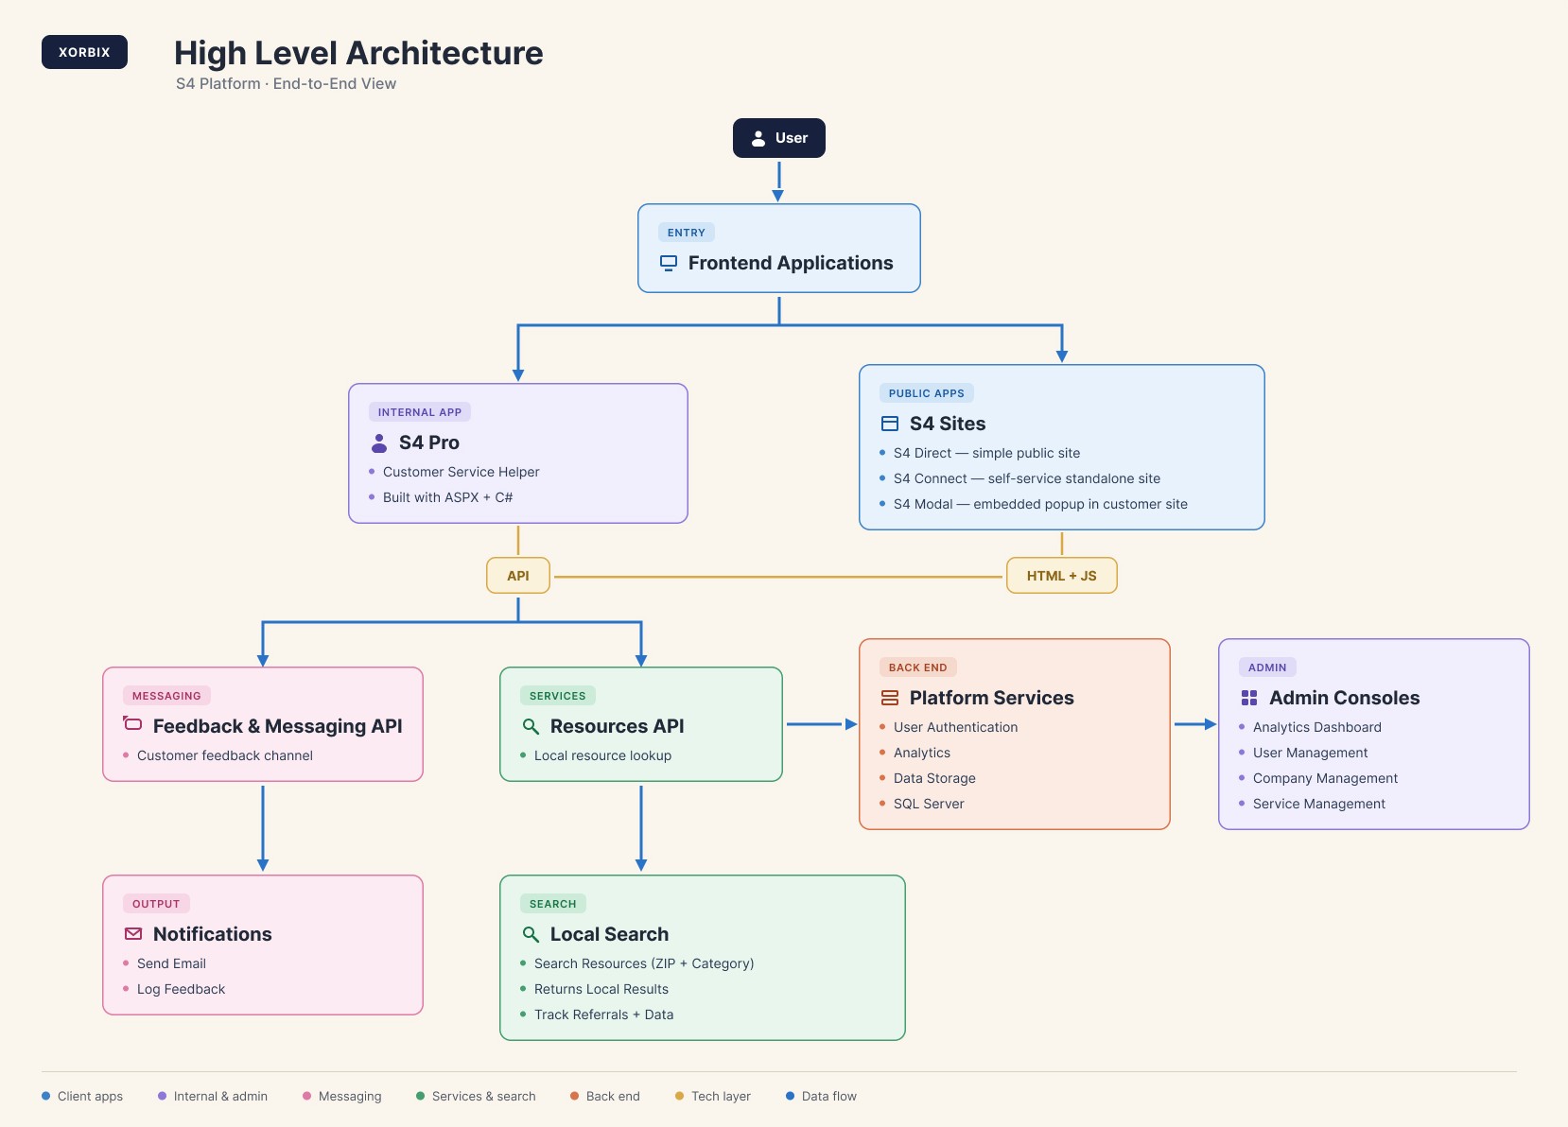Viewport: 1568px width, 1127px height.
Task: Click the ADMIN tag
Action: tap(1267, 668)
